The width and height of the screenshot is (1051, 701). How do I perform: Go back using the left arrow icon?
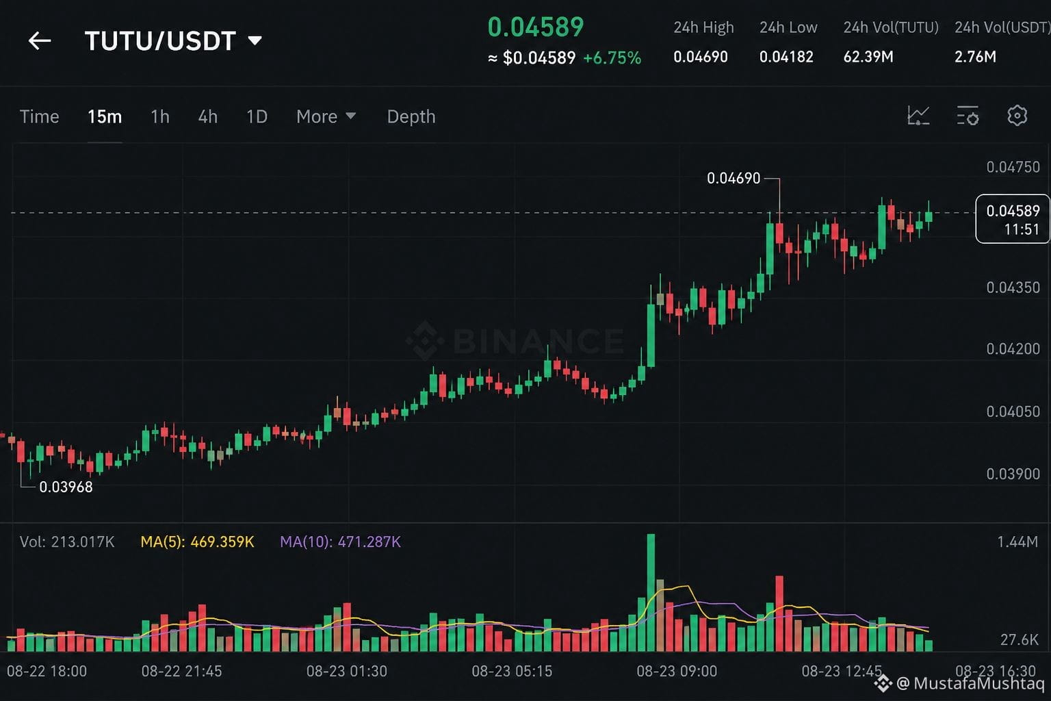(x=40, y=41)
